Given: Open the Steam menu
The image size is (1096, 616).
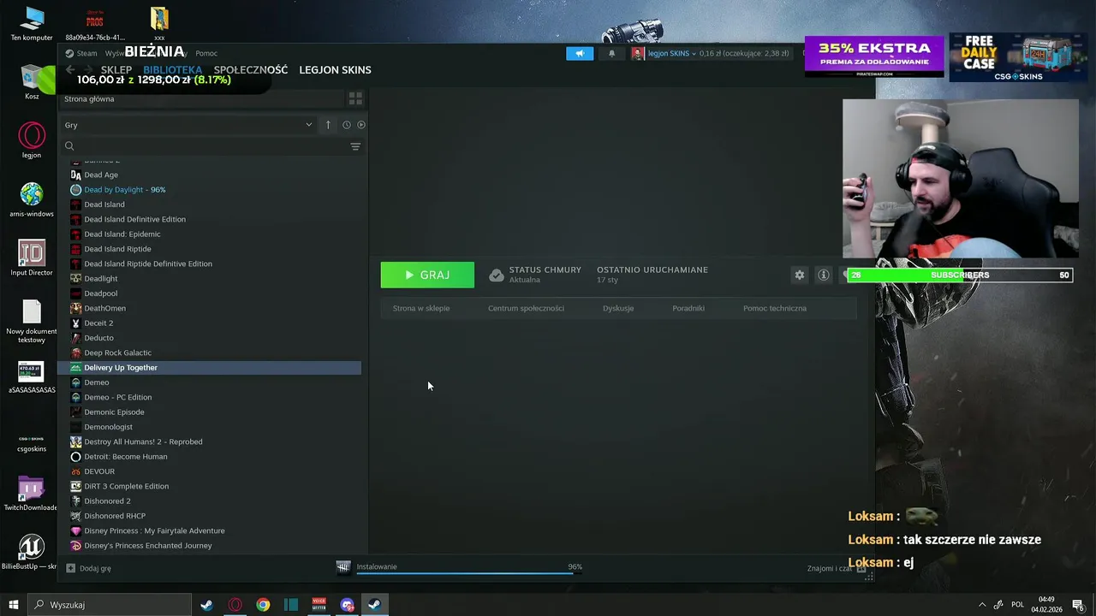Looking at the screenshot, I should coord(81,53).
